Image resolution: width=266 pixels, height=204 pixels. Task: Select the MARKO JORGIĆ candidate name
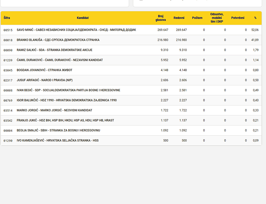[54, 110]
